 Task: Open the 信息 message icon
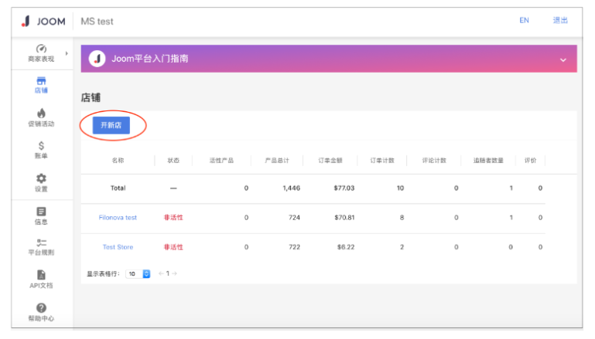click(41, 212)
